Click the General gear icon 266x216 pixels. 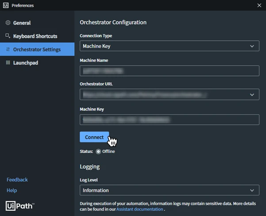coord(8,23)
